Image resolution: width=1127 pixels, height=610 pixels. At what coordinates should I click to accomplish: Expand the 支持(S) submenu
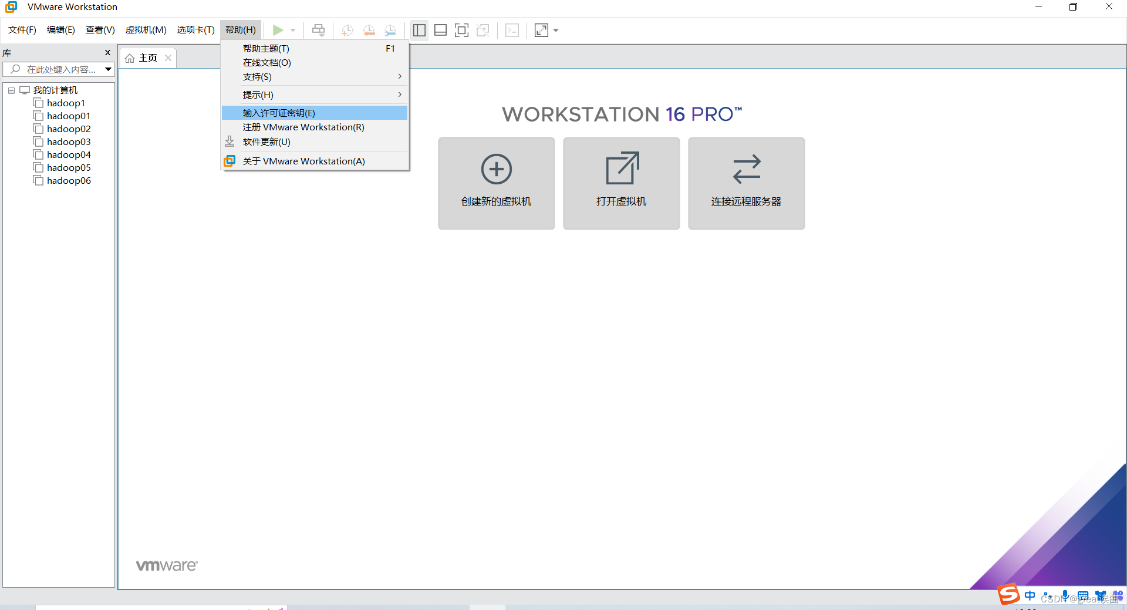click(315, 77)
